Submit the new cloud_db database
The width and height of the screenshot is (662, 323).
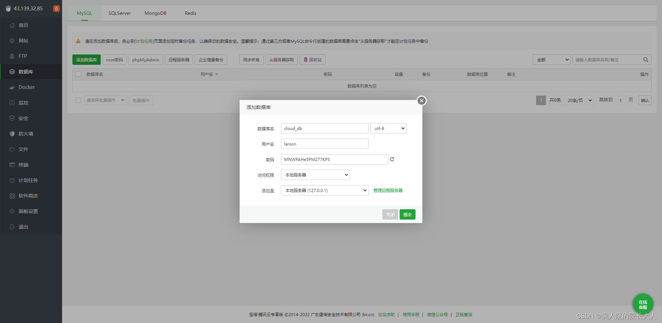(407, 214)
